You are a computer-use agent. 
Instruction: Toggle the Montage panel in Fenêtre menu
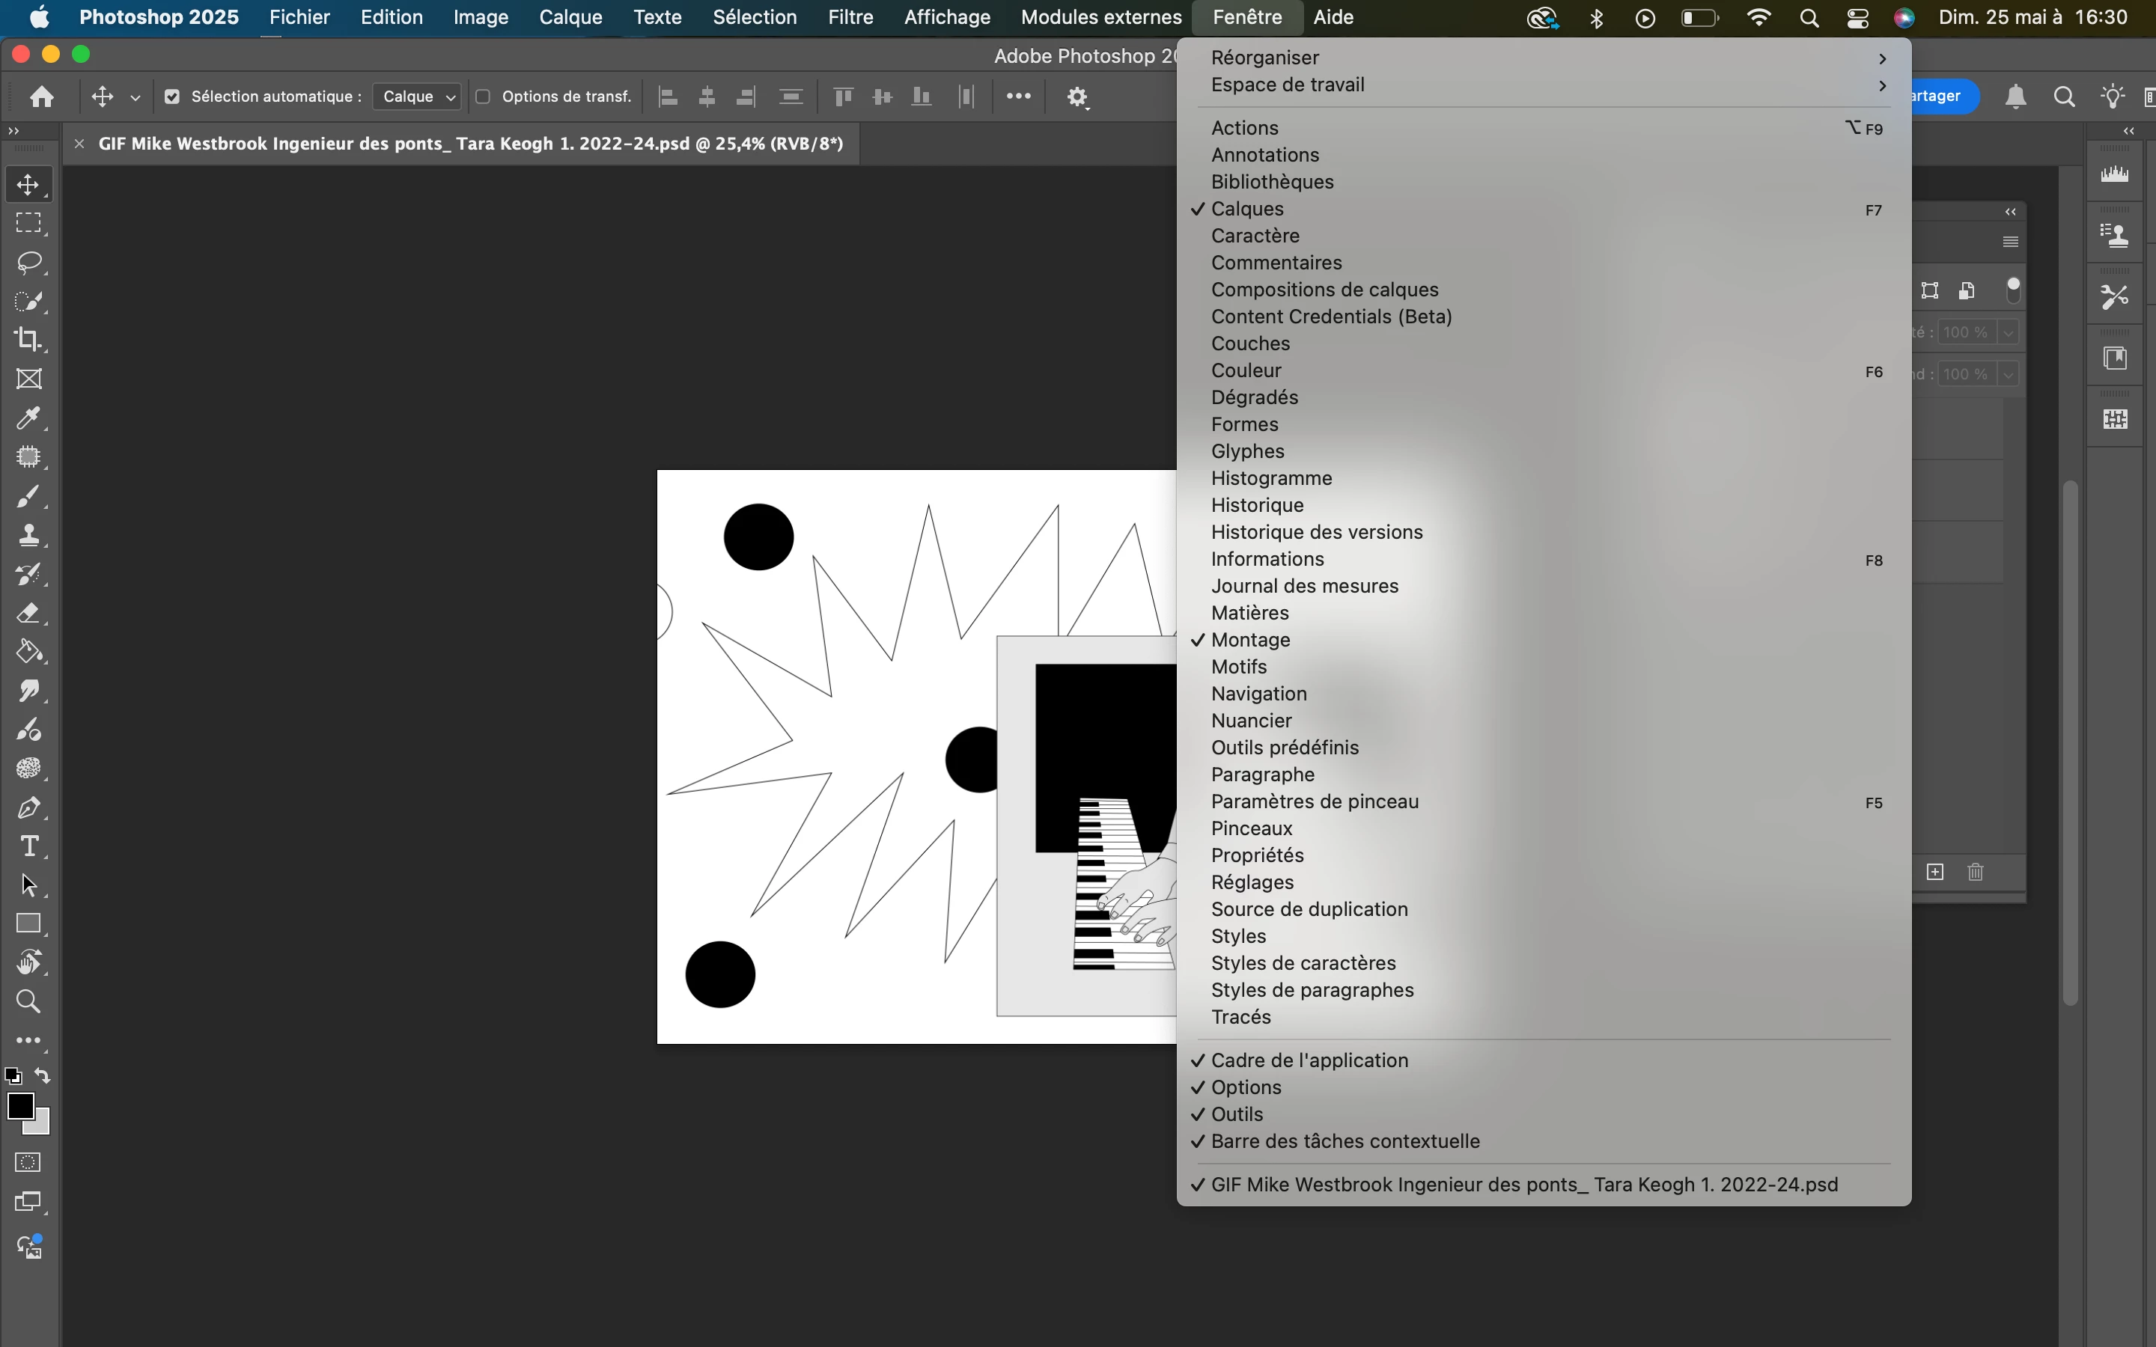coord(1250,640)
